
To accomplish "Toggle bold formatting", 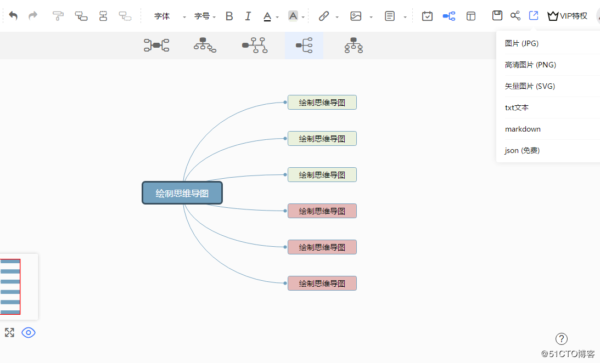I will pyautogui.click(x=229, y=16).
